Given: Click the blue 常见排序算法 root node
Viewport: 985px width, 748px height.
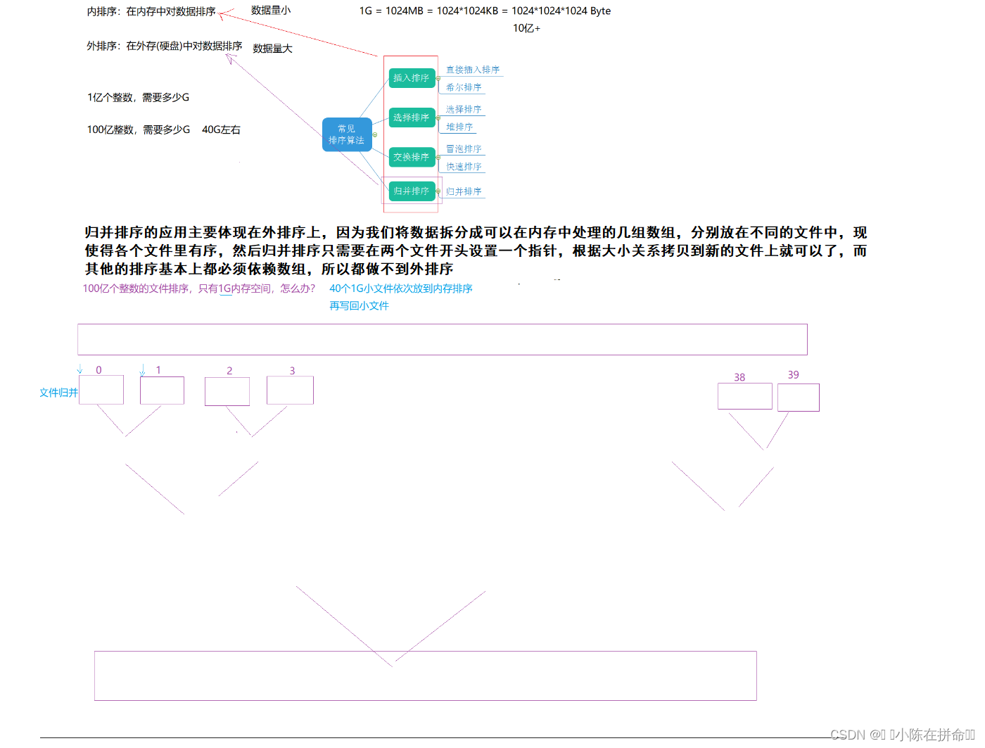Looking at the screenshot, I should 347,134.
